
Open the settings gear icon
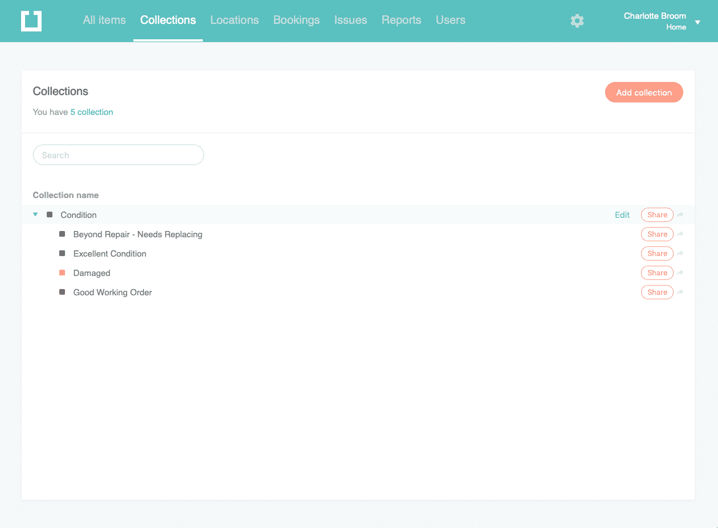pyautogui.click(x=577, y=21)
